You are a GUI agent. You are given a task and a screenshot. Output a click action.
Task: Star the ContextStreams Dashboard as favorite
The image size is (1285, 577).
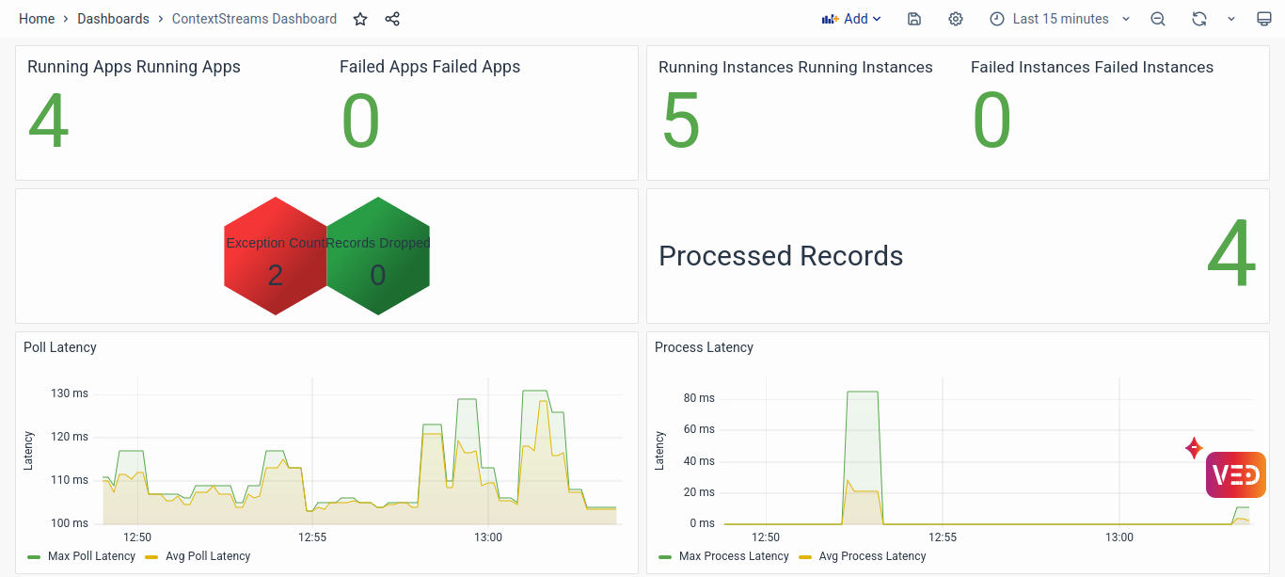tap(360, 19)
